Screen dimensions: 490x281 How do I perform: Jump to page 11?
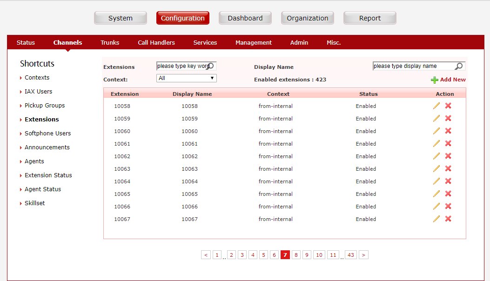[333, 255]
